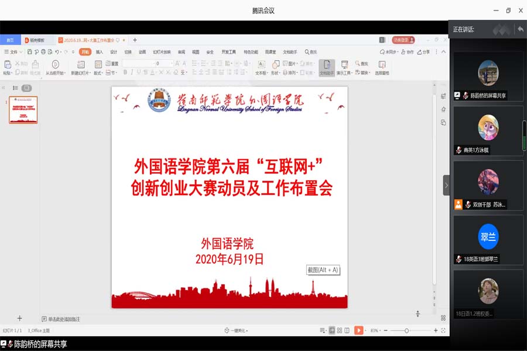Viewport: 527px width, 351px height.
Task: Click the orange slideshow play button in status bar
Action: [358, 331]
